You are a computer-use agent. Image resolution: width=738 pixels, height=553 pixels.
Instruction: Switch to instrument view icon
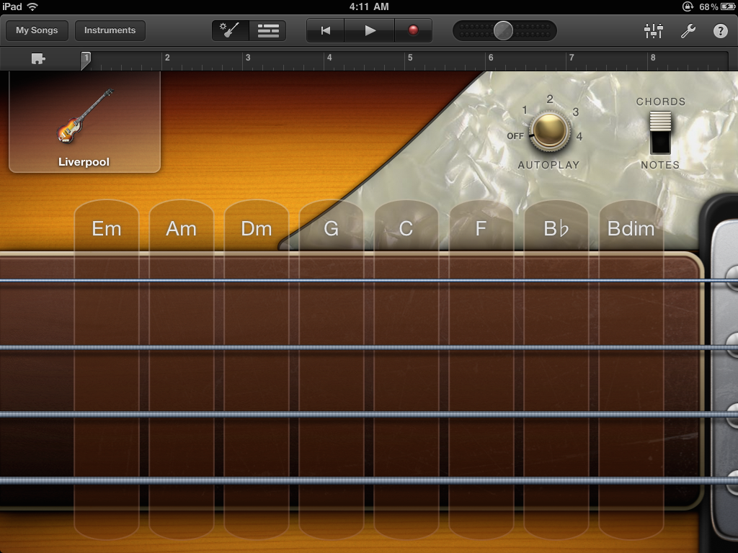point(230,30)
